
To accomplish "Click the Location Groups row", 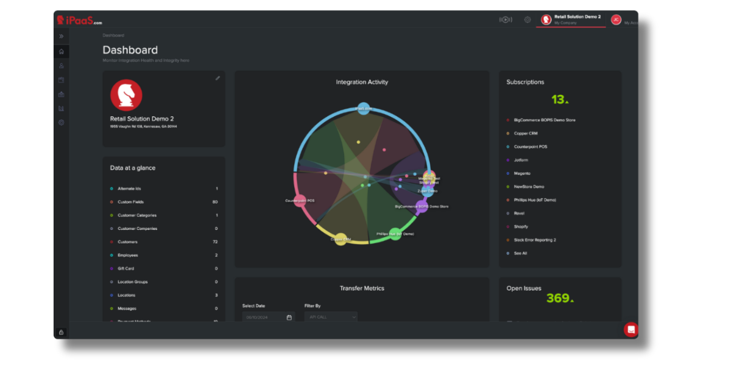I will [164, 282].
